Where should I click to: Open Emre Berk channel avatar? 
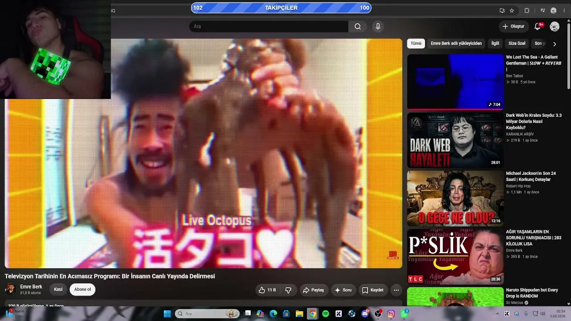[10, 289]
